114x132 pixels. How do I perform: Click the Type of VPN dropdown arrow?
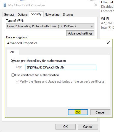(x=92, y=26)
